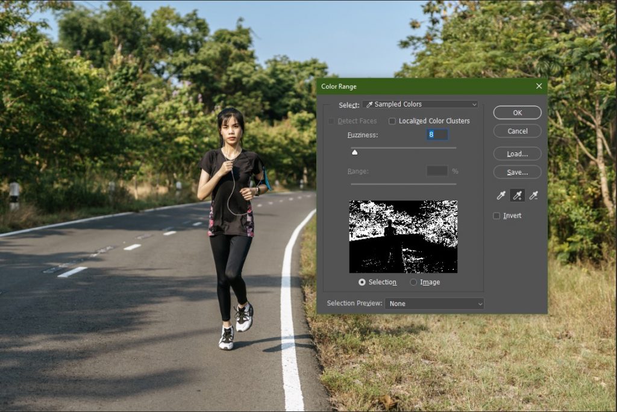
Task: Enable Localized Color Clusters checkbox
Action: [x=392, y=121]
